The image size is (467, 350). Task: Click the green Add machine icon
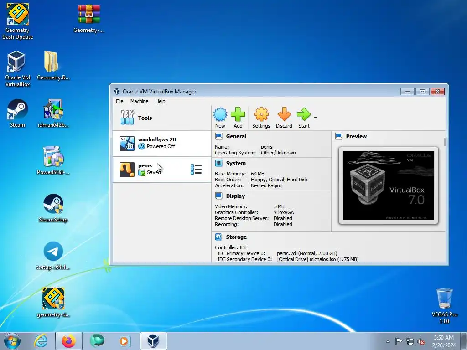(x=238, y=114)
